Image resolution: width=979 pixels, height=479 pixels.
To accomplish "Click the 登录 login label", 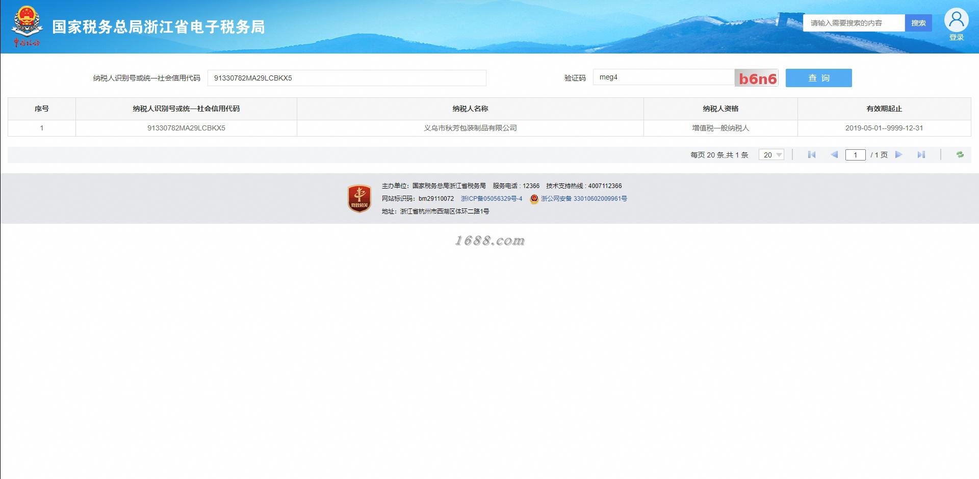I will 957,38.
